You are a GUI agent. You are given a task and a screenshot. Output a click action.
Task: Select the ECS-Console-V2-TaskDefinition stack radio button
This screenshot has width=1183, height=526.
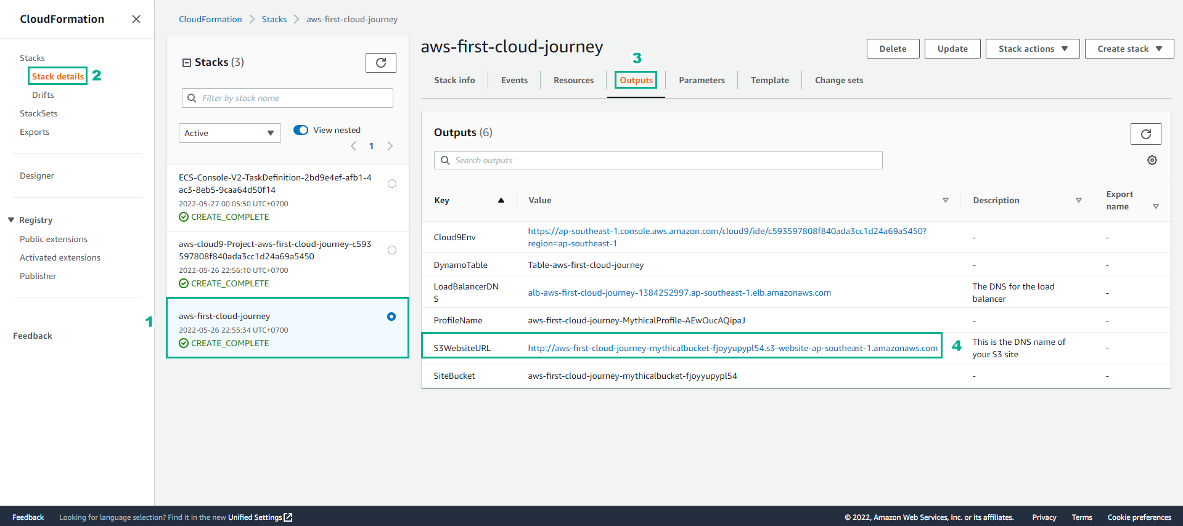coord(392,184)
